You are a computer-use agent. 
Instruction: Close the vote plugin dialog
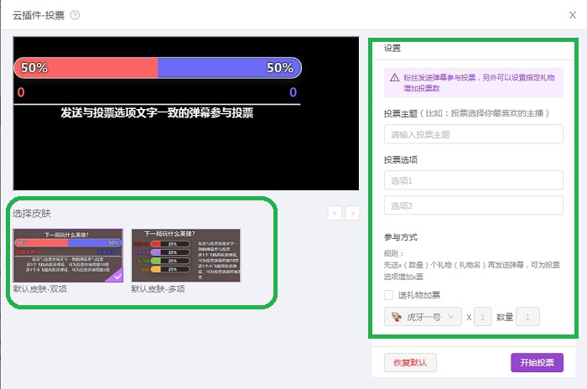tap(573, 15)
